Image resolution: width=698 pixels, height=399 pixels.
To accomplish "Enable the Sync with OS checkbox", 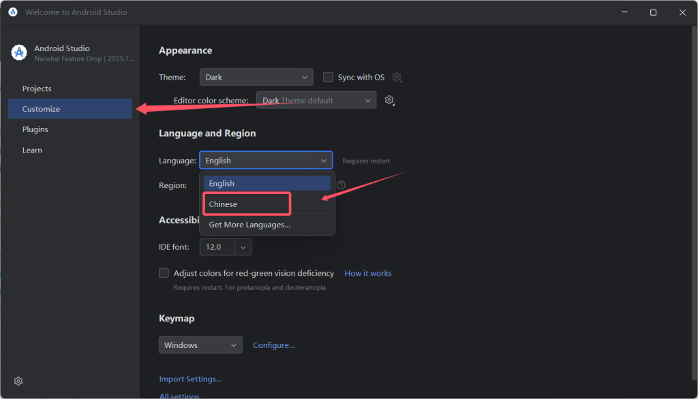I will click(x=328, y=77).
